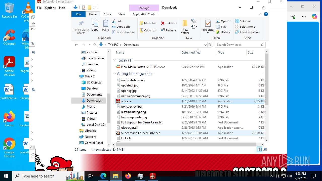322x181 pixels.
Task: Select Super Mario Forever 2012.exe file
Action: [190, 133]
